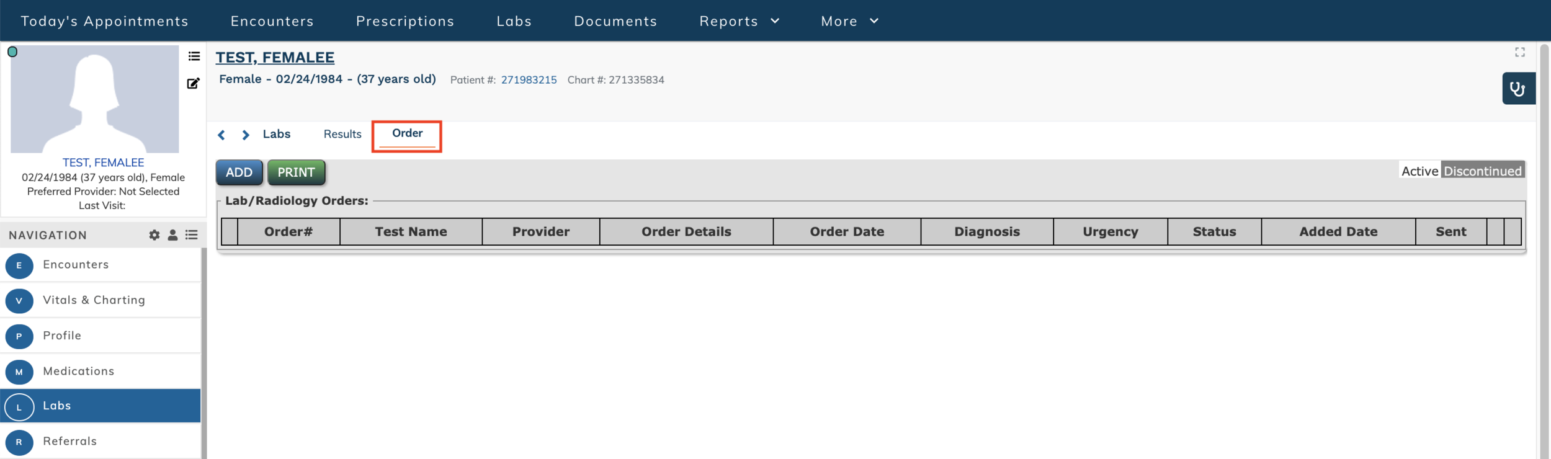Click the Labs breadcrumb label
This screenshot has width=1551, height=459.
click(277, 134)
